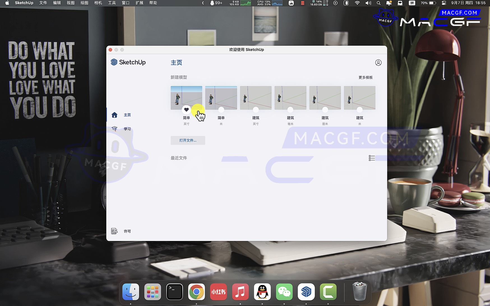Click the SketchUp logo in sidebar
Image resolution: width=490 pixels, height=306 pixels.
point(128,62)
